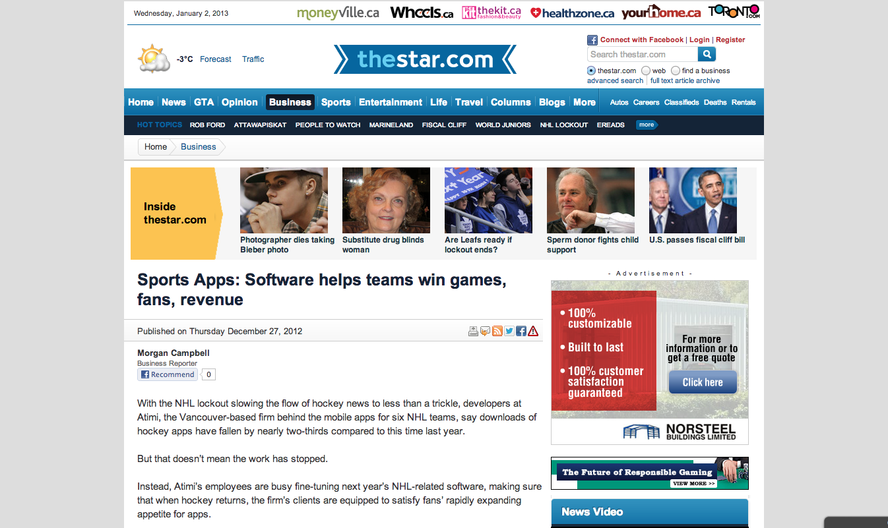Click the search magnifier button
The height and width of the screenshot is (528, 888).
(707, 54)
